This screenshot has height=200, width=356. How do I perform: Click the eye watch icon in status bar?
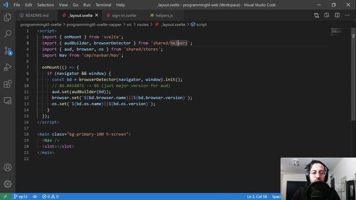click(x=34, y=196)
